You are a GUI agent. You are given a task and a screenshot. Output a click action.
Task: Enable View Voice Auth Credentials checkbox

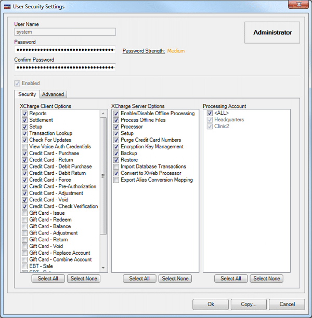point(25,147)
